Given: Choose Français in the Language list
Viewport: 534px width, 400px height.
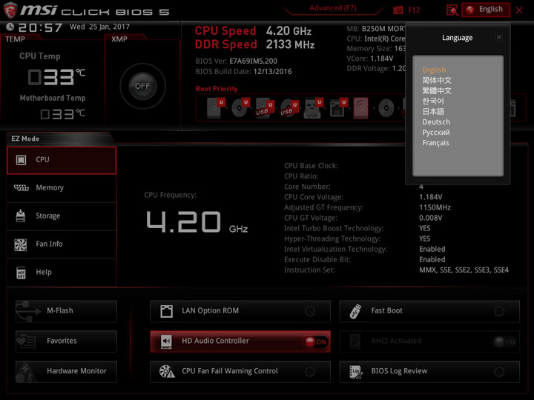Looking at the screenshot, I should click(435, 143).
